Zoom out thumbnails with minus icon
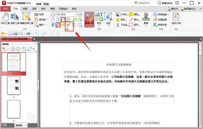Image resolution: width=203 pixels, height=129 pixels. point(18,49)
